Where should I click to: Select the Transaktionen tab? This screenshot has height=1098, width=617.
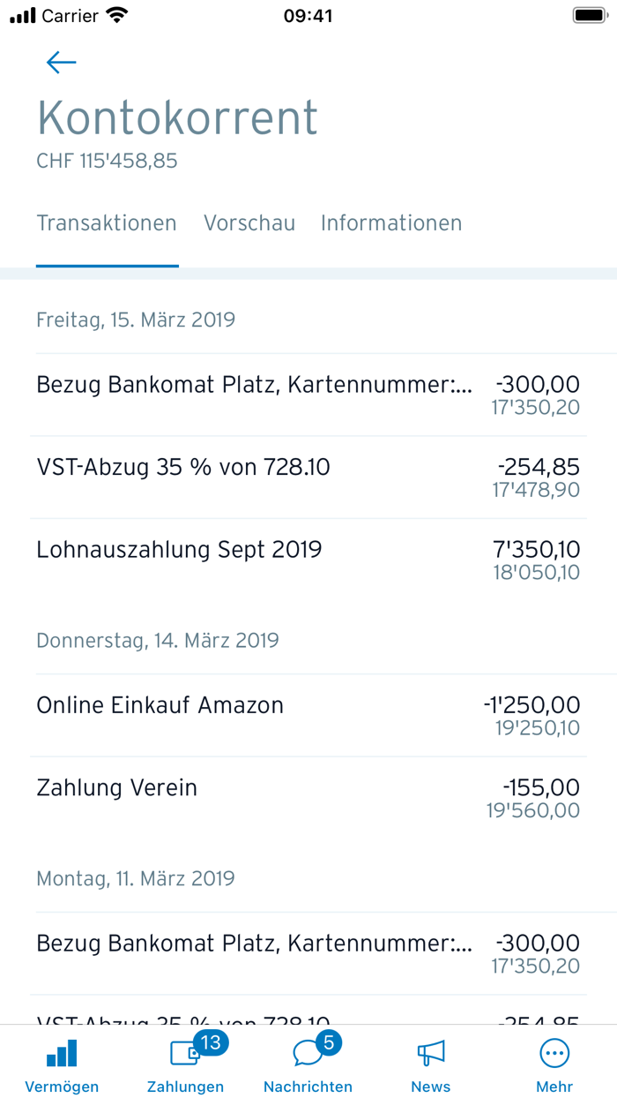(x=107, y=223)
